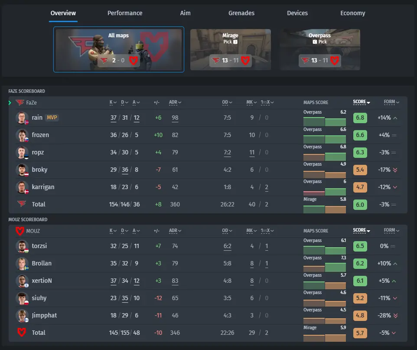
Task: Sort FaZe scoreboard by the MK column
Action: 251,102
